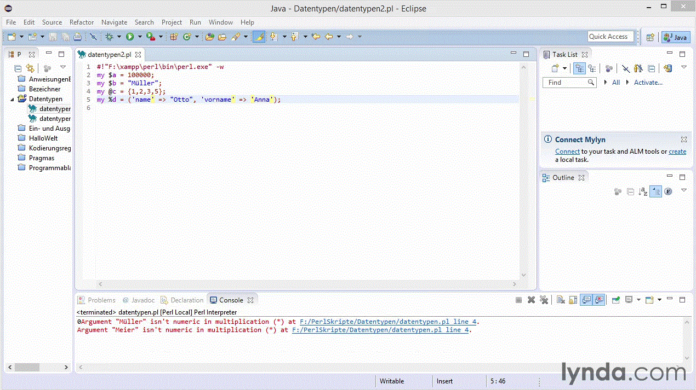The width and height of the screenshot is (696, 390).
Task: Switch to the Declaration tab
Action: click(x=182, y=300)
